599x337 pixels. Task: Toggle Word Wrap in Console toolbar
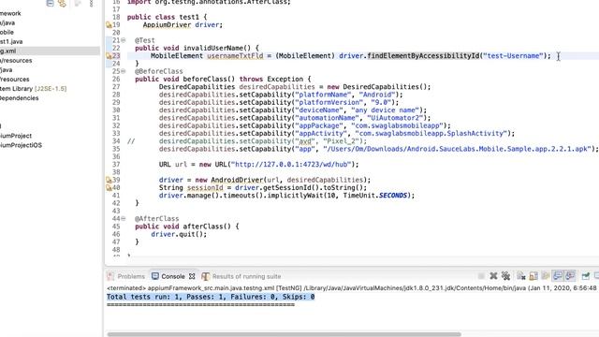pos(546,276)
